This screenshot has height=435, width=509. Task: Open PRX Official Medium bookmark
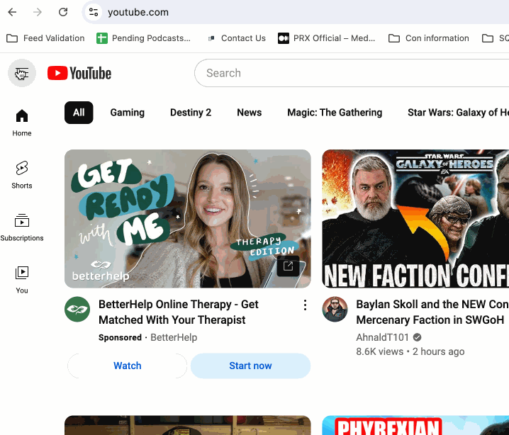[326, 38]
